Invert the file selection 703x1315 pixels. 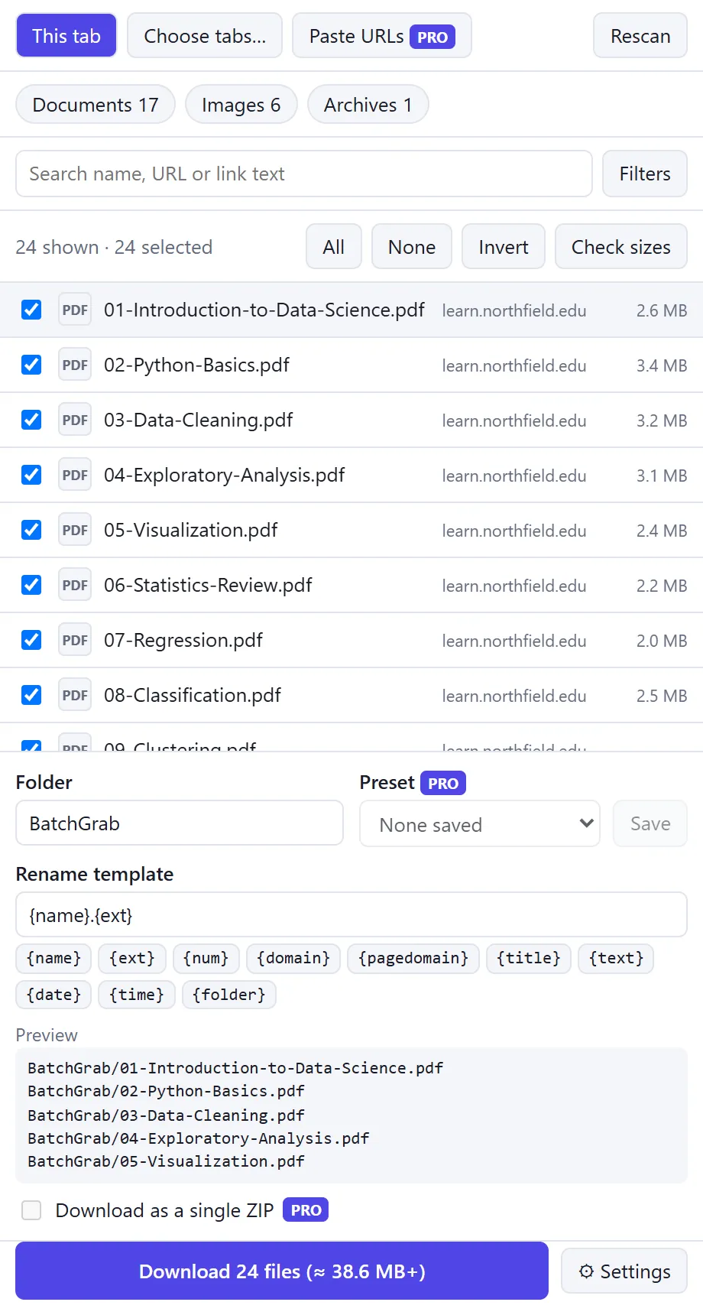tap(504, 246)
